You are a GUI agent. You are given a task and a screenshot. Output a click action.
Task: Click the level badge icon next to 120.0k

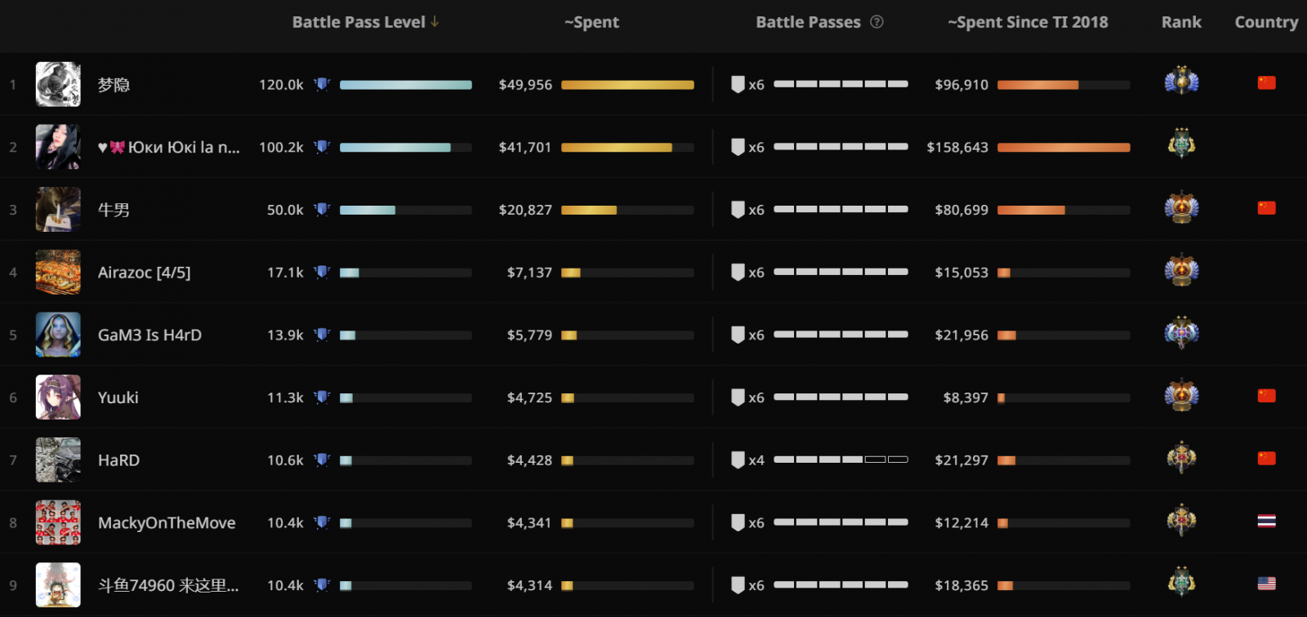(x=322, y=84)
